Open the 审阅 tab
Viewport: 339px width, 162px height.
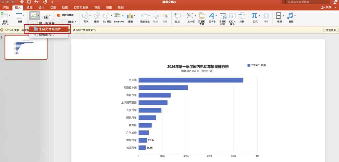point(97,8)
